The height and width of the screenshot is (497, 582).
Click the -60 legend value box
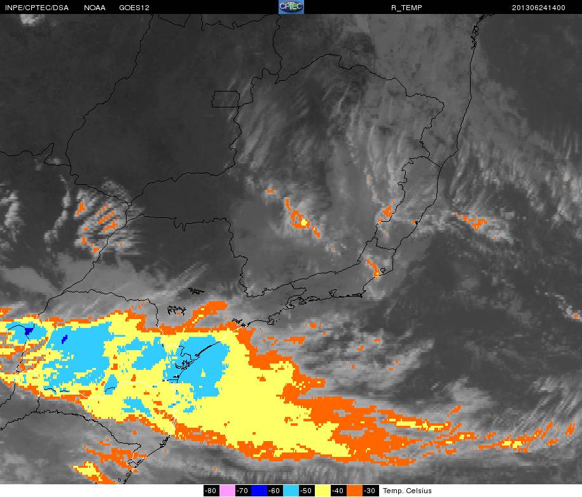coord(274,491)
